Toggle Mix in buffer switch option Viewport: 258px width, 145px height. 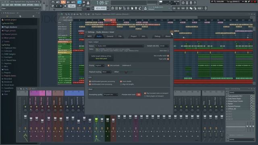[168, 56]
